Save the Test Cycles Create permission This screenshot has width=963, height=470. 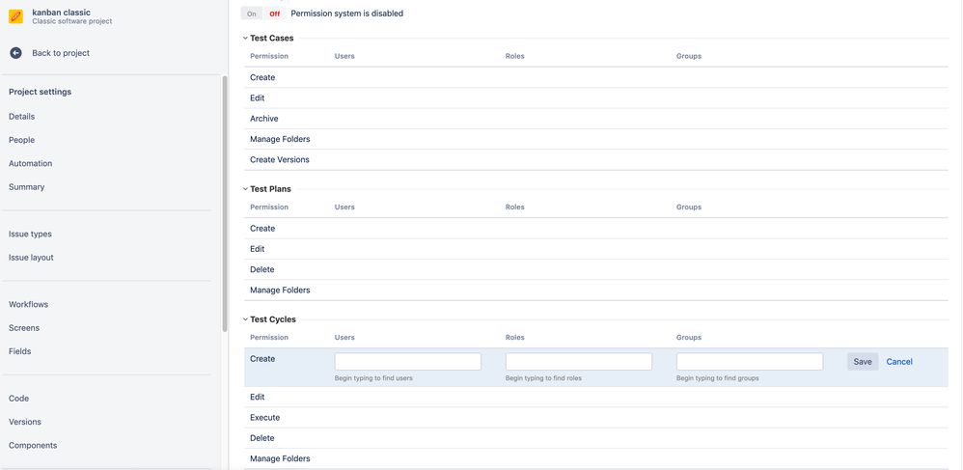point(863,361)
